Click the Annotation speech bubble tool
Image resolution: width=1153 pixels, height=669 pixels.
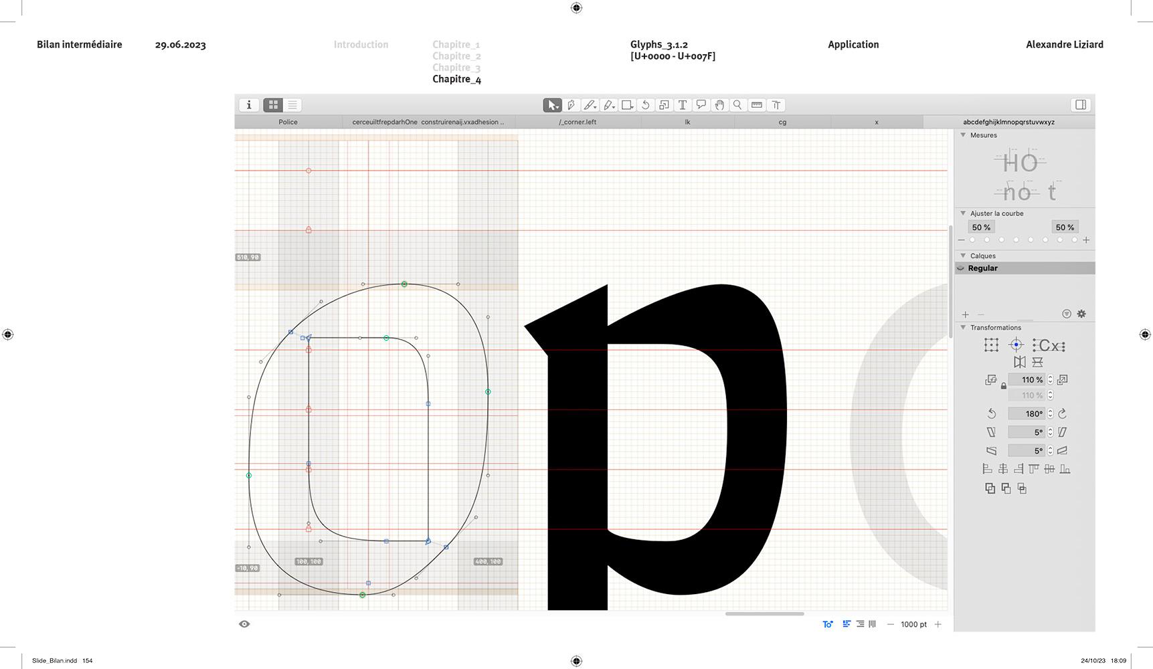[701, 105]
